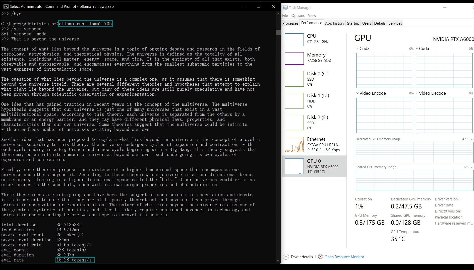Click the '0.2/47.5 GB' dedicated memory value
The width and height of the screenshot is (474, 270).
point(406,206)
